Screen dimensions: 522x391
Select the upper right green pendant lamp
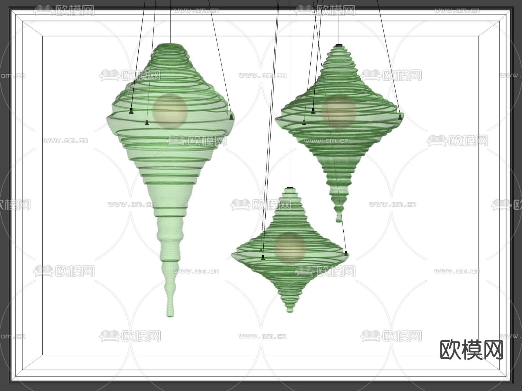[x=339, y=133]
